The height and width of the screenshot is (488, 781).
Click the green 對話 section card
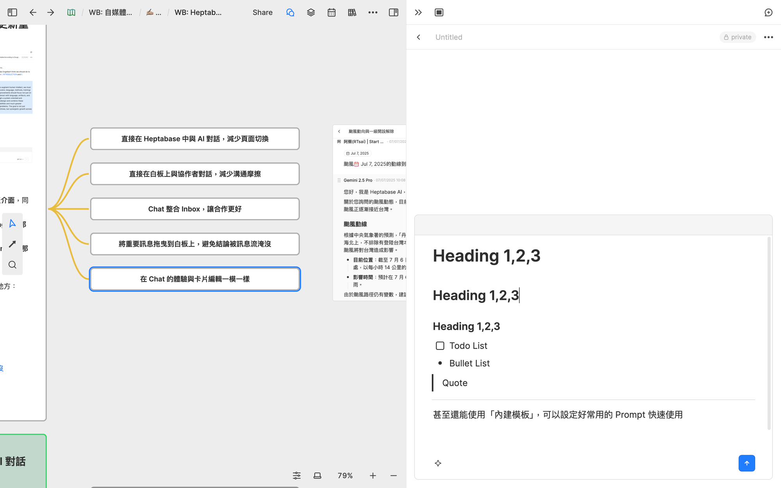coord(23,461)
